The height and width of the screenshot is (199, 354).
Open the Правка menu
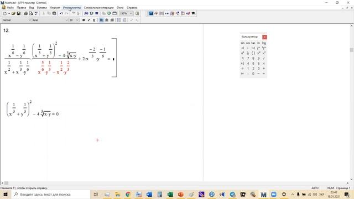[21, 8]
